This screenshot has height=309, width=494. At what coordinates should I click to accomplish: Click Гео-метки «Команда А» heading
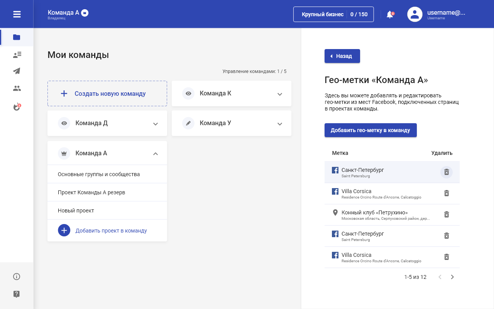(x=376, y=80)
